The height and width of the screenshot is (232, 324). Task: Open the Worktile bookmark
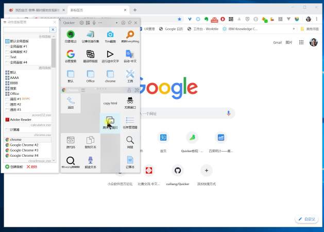click(x=203, y=29)
